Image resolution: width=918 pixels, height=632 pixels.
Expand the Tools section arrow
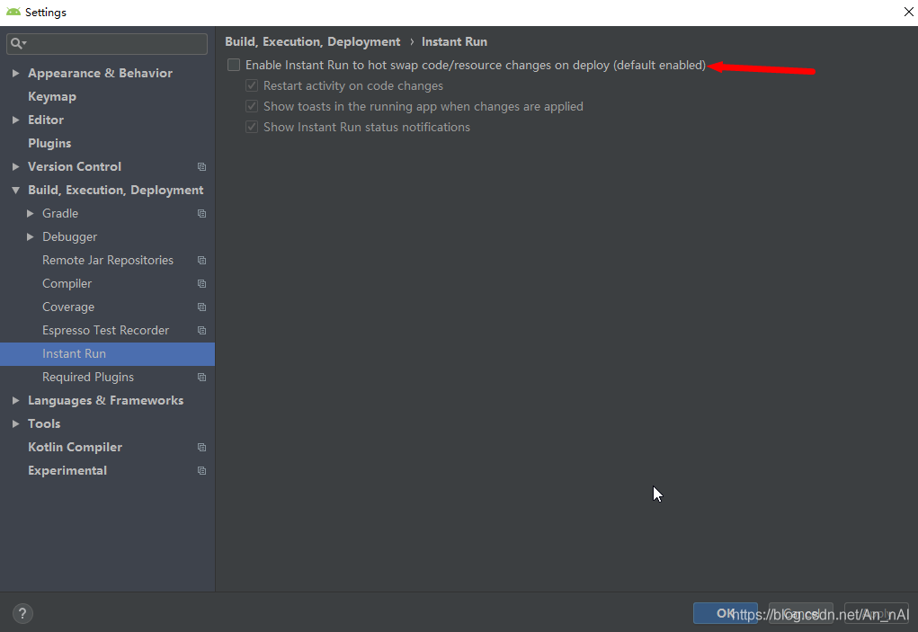pyautogui.click(x=16, y=423)
